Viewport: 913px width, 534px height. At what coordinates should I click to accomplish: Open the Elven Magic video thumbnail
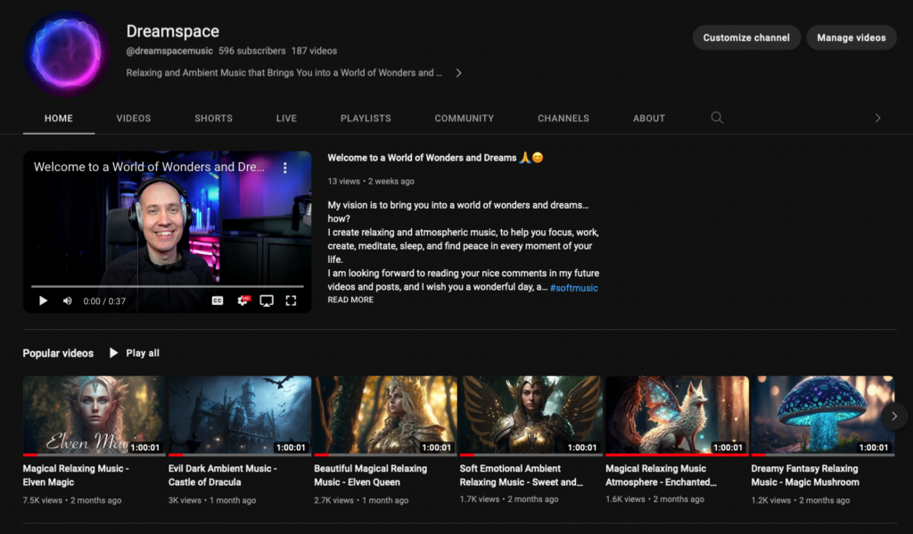[95, 415]
